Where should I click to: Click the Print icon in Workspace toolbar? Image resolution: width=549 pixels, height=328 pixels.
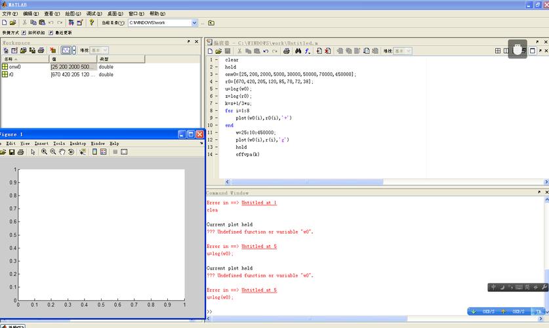41,51
